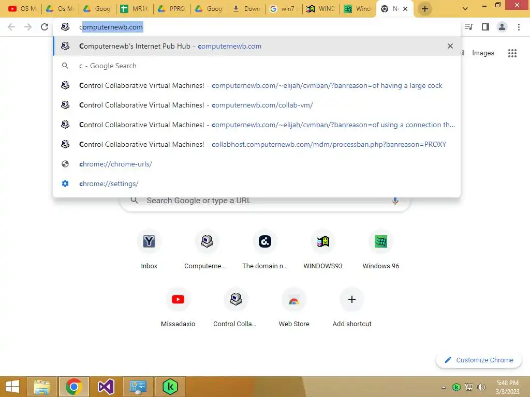Open the Control Panel taskbar icon

point(138,387)
